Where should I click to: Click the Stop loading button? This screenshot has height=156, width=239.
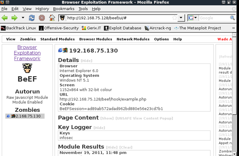click(x=42, y=18)
